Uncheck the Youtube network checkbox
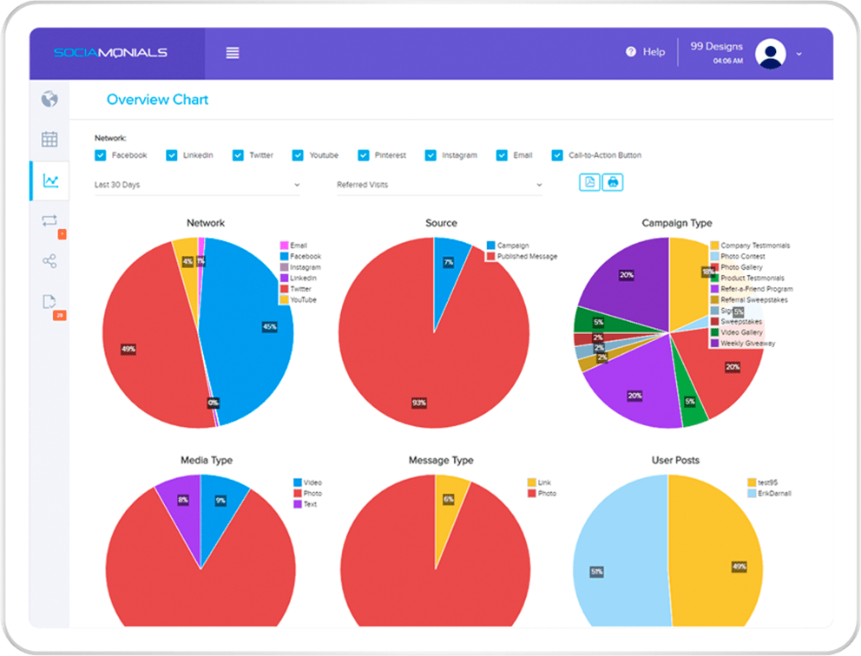The image size is (861, 656). coord(298,155)
